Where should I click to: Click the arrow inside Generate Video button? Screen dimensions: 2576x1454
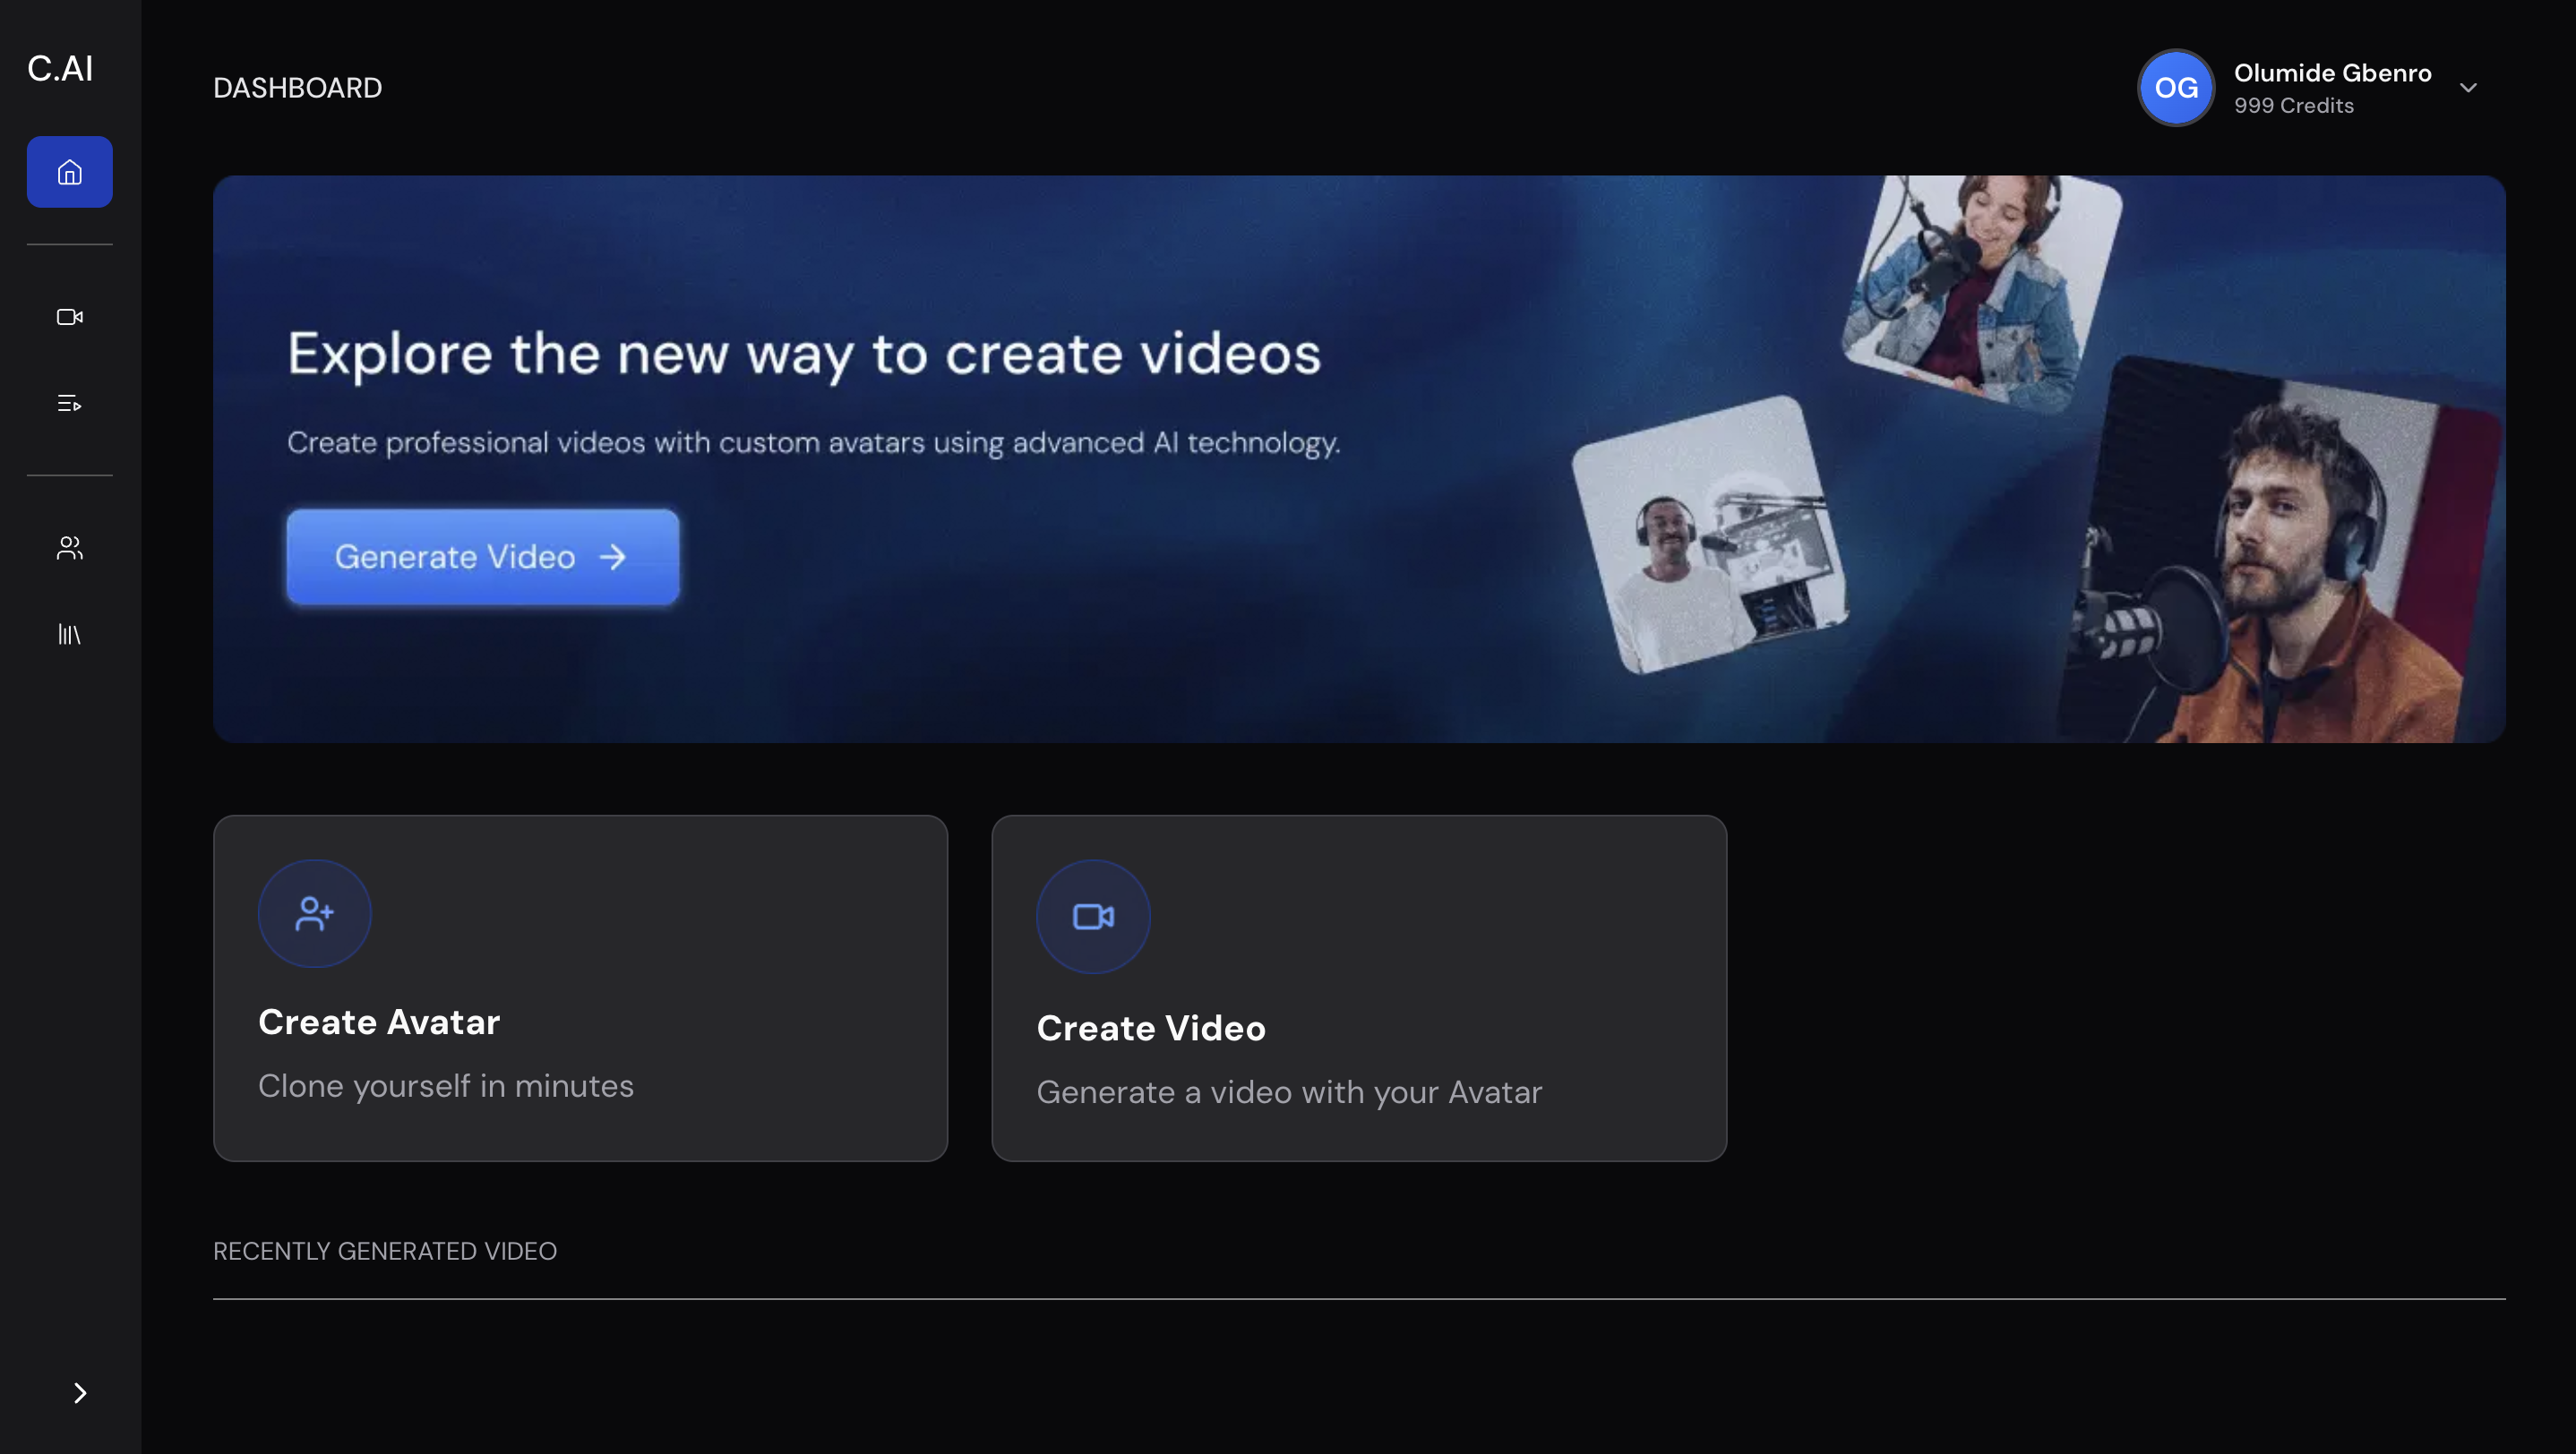point(613,557)
